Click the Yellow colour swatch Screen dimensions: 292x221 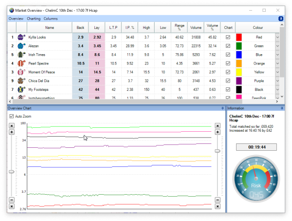tap(239, 72)
